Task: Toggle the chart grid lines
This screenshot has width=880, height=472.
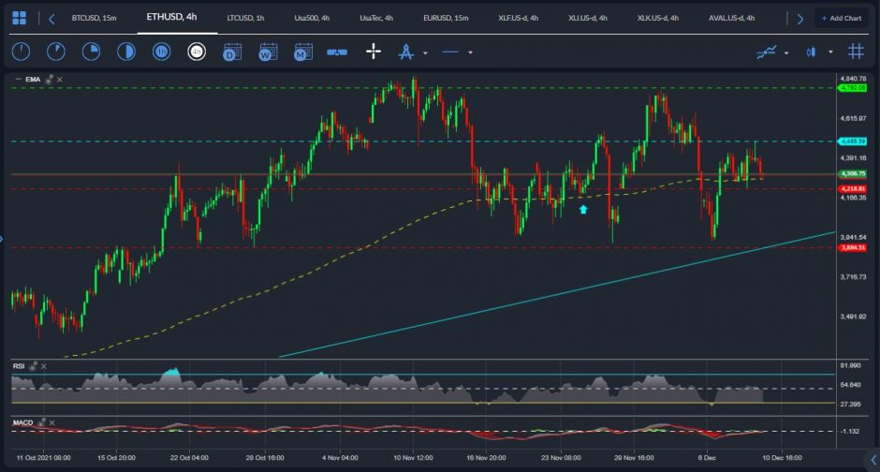Action: click(854, 52)
